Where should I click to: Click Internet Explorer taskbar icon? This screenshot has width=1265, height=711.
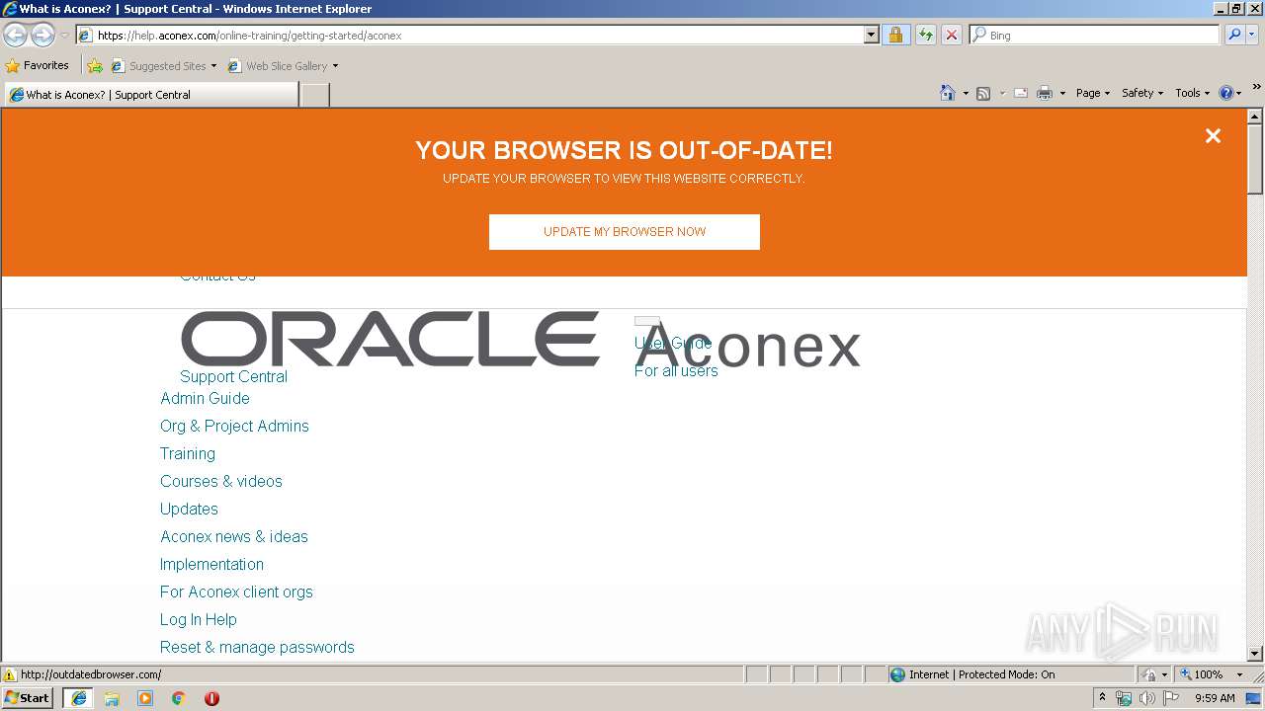tap(79, 698)
